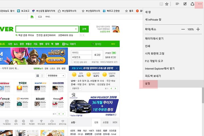
Task: Click the 아이디 input field
Action: point(81,53)
